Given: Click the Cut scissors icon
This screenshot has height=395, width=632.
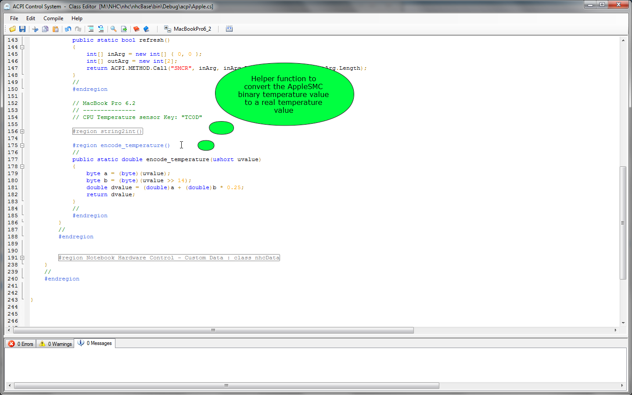Looking at the screenshot, I should pyautogui.click(x=35, y=29).
